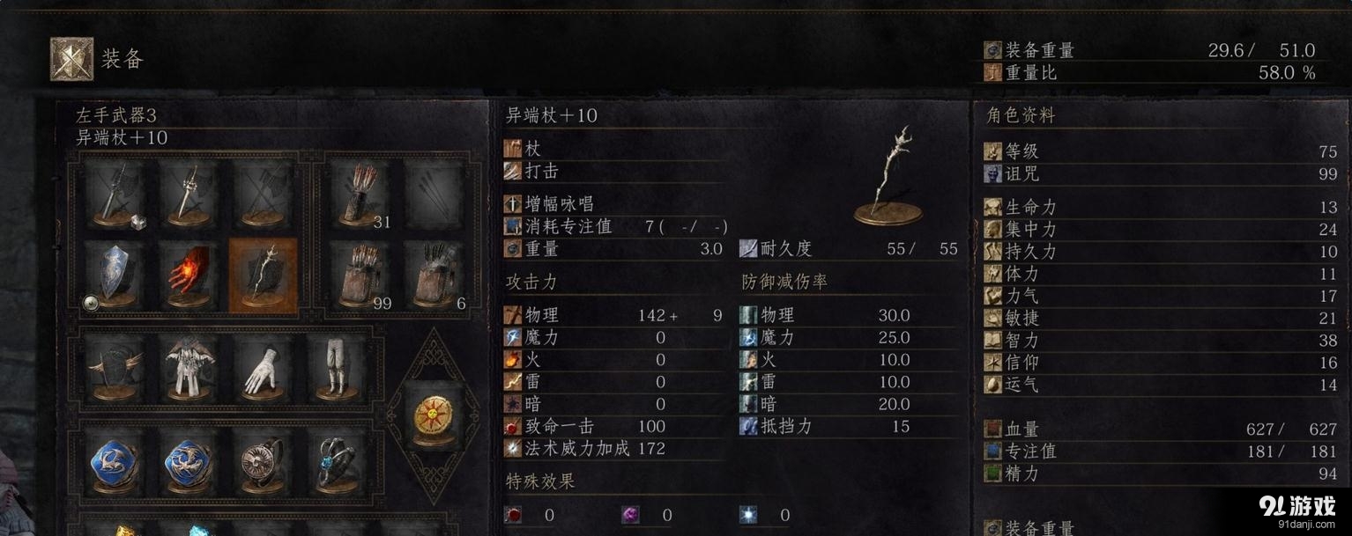Choose the bolt quiver showing 99
1352x536 pixels.
tap(360, 275)
